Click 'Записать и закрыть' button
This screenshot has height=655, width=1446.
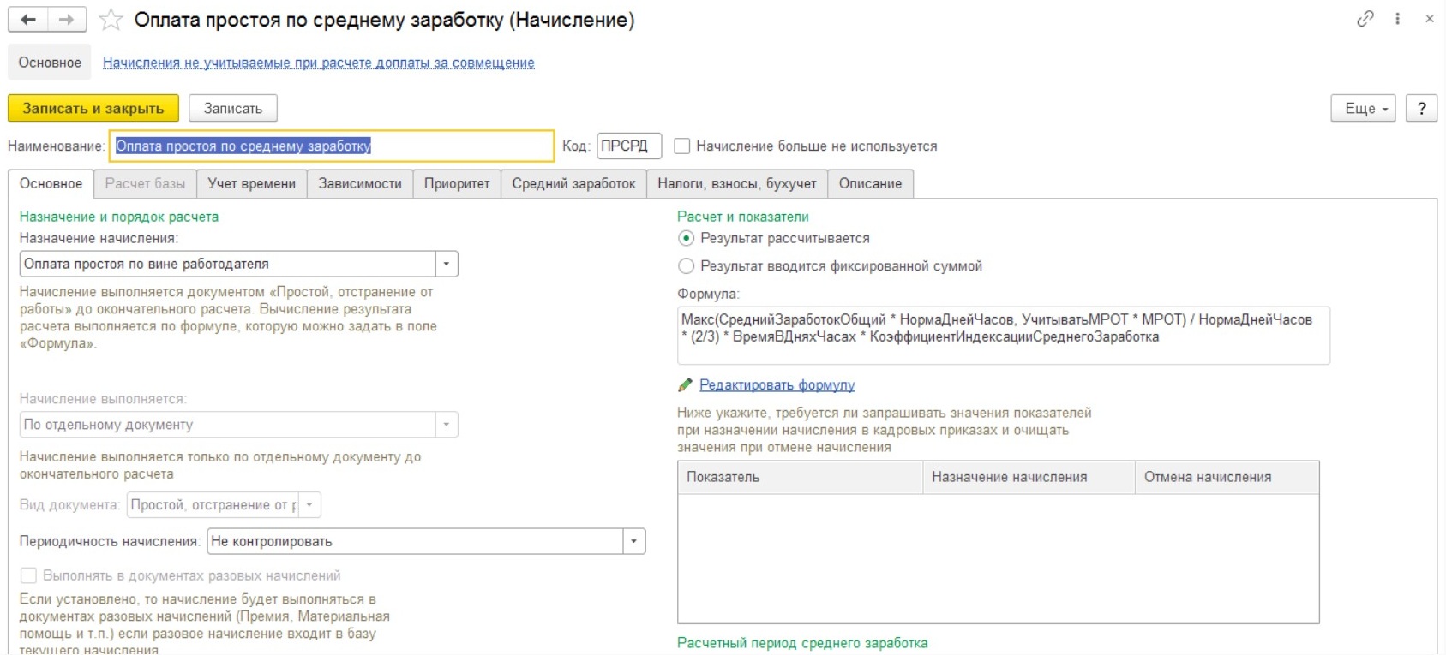point(93,109)
